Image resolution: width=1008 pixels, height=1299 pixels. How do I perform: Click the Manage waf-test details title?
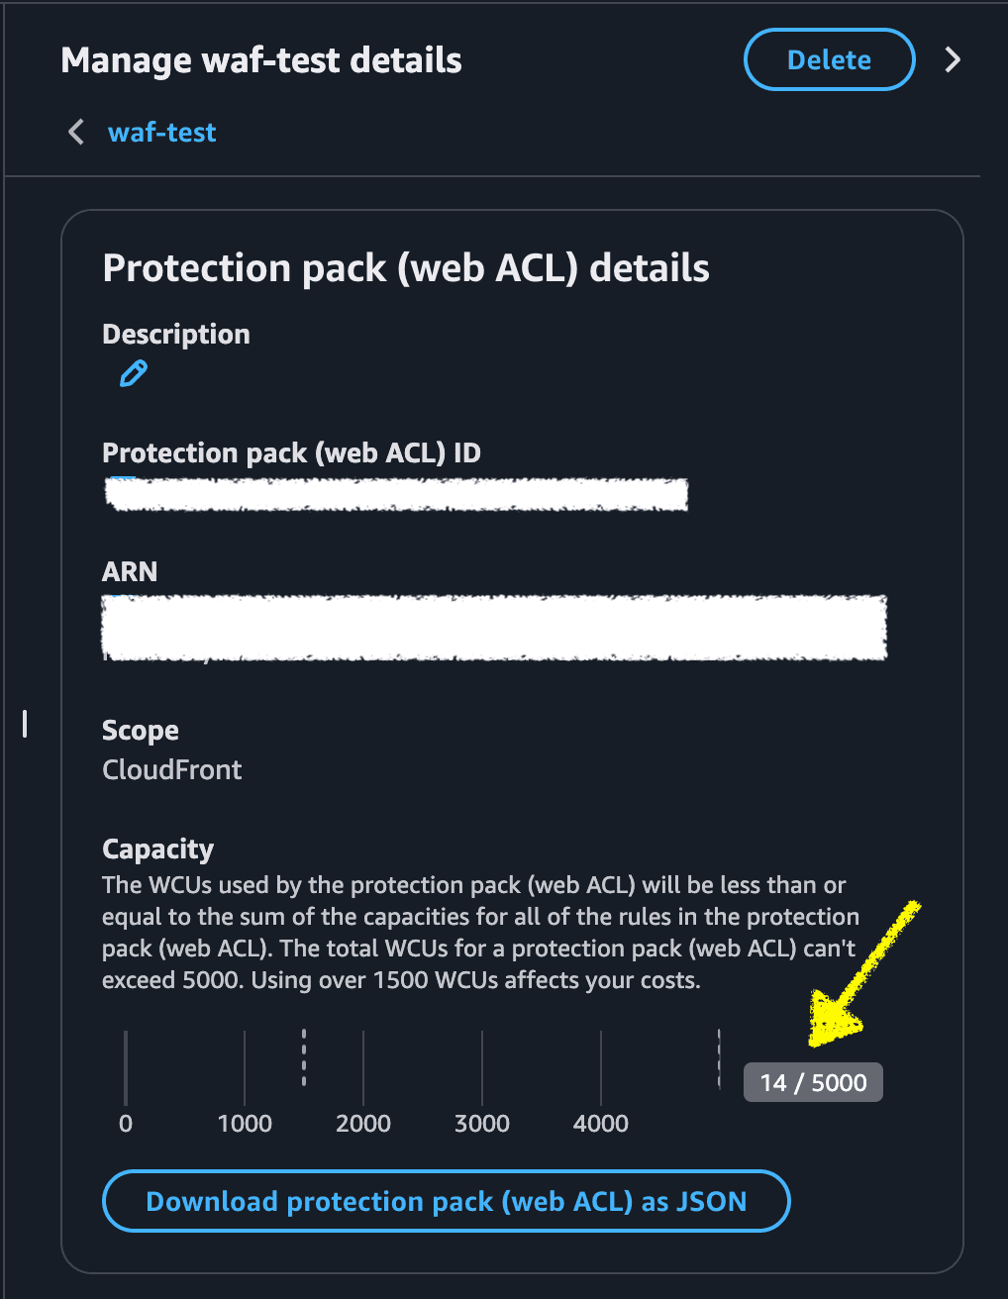point(261,60)
